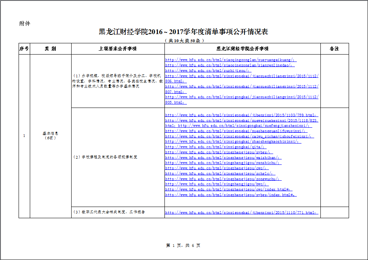Click the page number footer text
The height and width of the screenshot is (260, 368).
(183, 245)
